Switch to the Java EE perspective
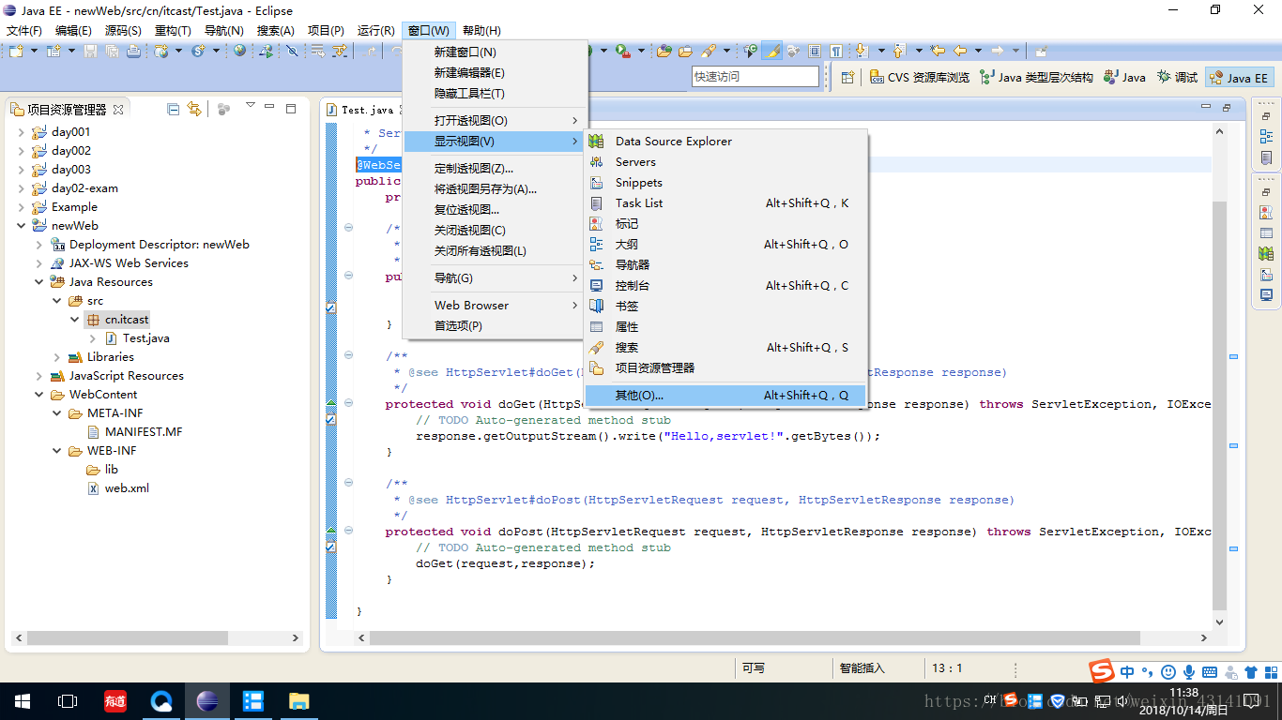The image size is (1282, 720). (1240, 78)
